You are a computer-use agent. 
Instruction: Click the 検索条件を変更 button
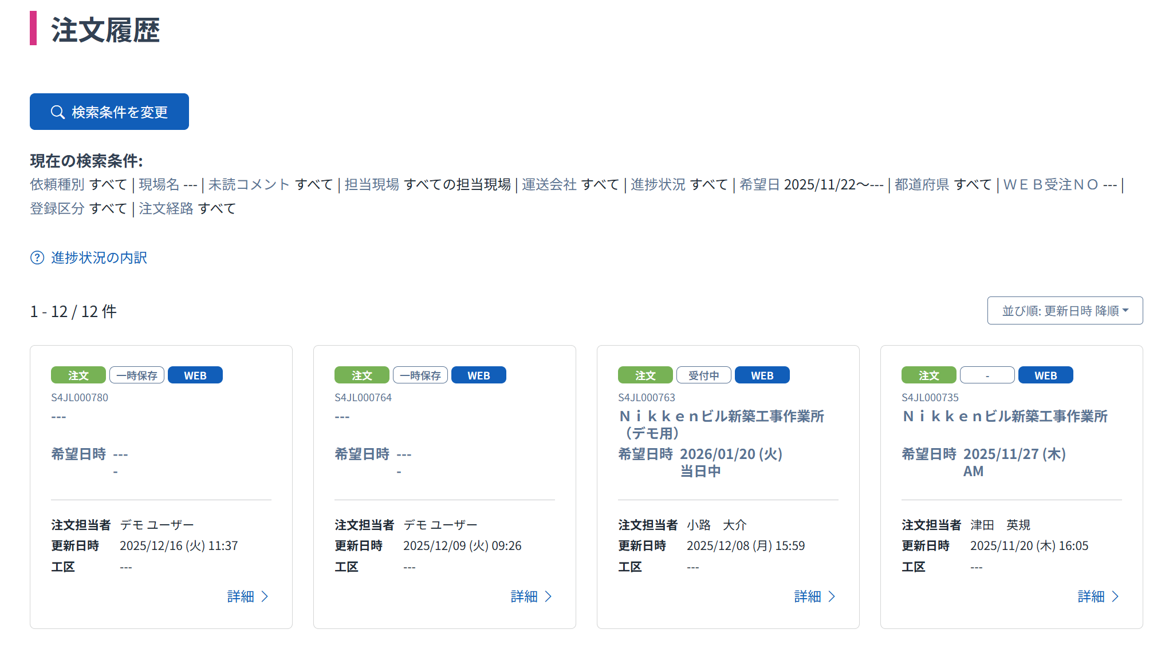pyautogui.click(x=109, y=112)
